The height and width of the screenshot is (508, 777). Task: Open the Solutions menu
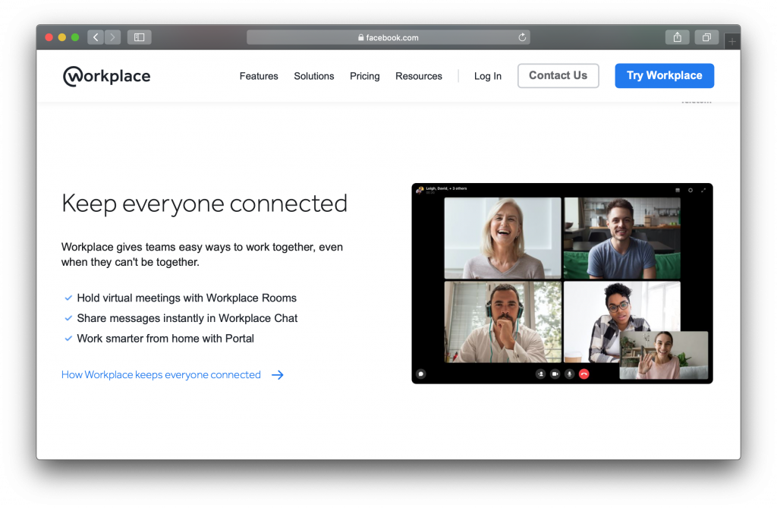click(313, 76)
